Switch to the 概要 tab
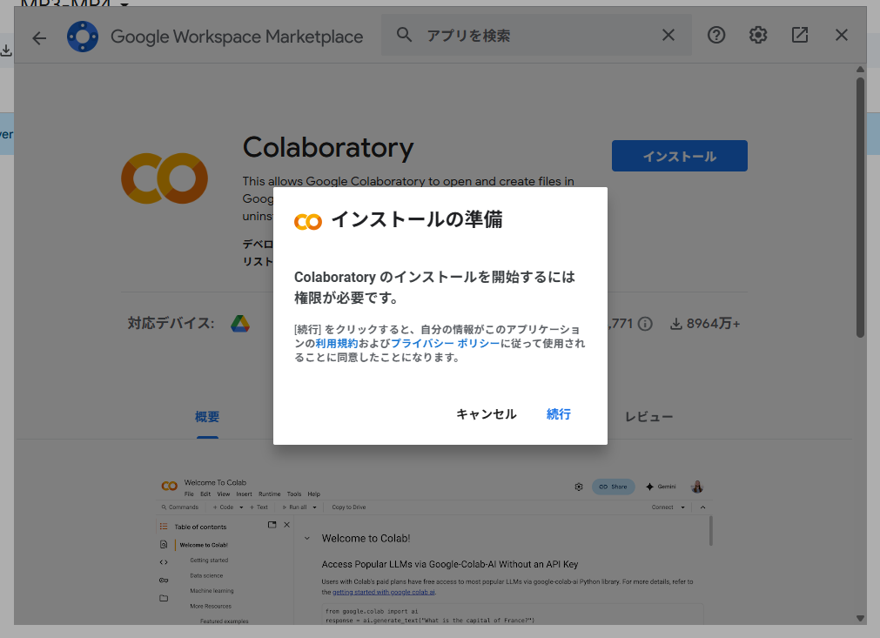880x638 pixels. (x=207, y=417)
